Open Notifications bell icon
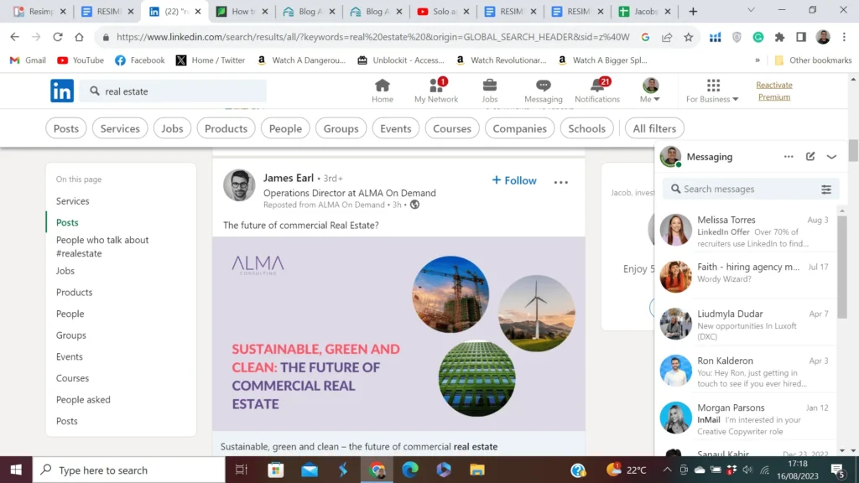The width and height of the screenshot is (859, 483). [x=597, y=91]
